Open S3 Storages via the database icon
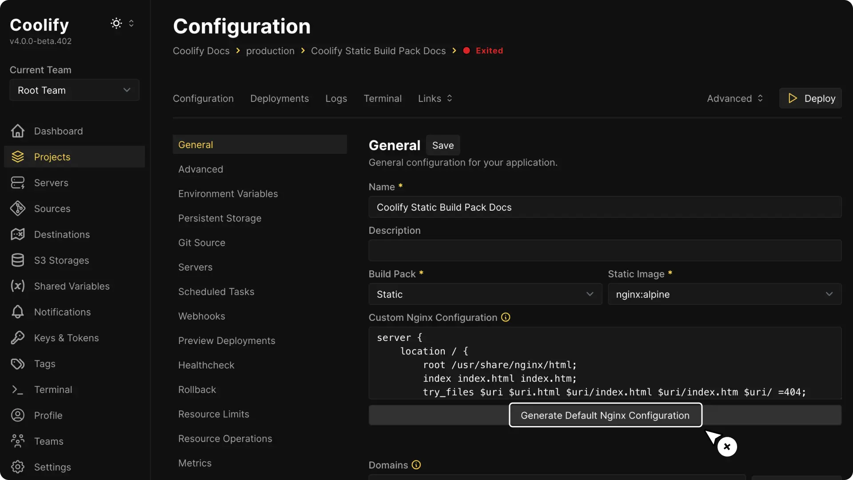 click(17, 260)
